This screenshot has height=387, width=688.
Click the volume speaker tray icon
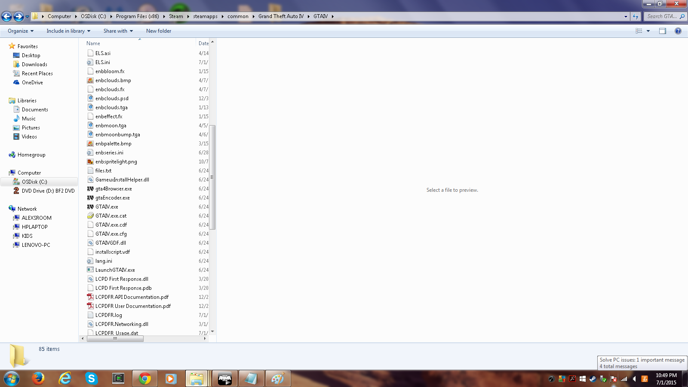click(x=634, y=379)
